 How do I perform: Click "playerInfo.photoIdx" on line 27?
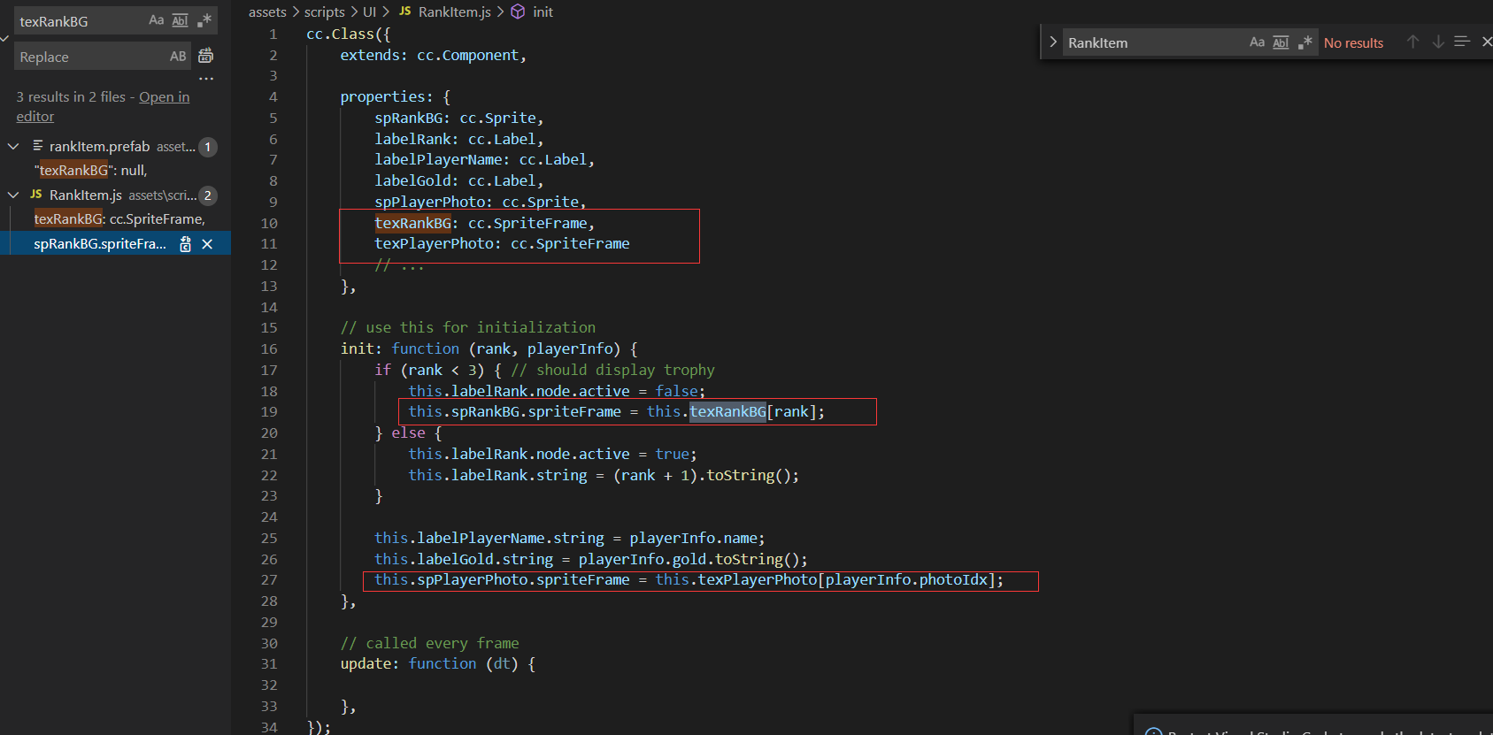[906, 580]
